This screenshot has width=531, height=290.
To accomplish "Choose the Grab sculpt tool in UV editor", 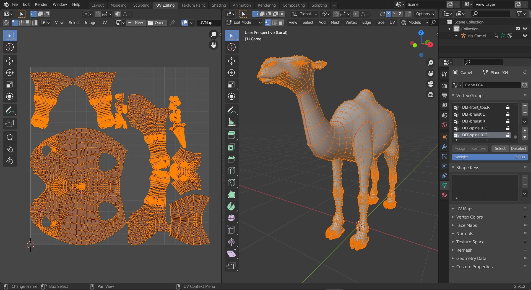I will 10,137.
